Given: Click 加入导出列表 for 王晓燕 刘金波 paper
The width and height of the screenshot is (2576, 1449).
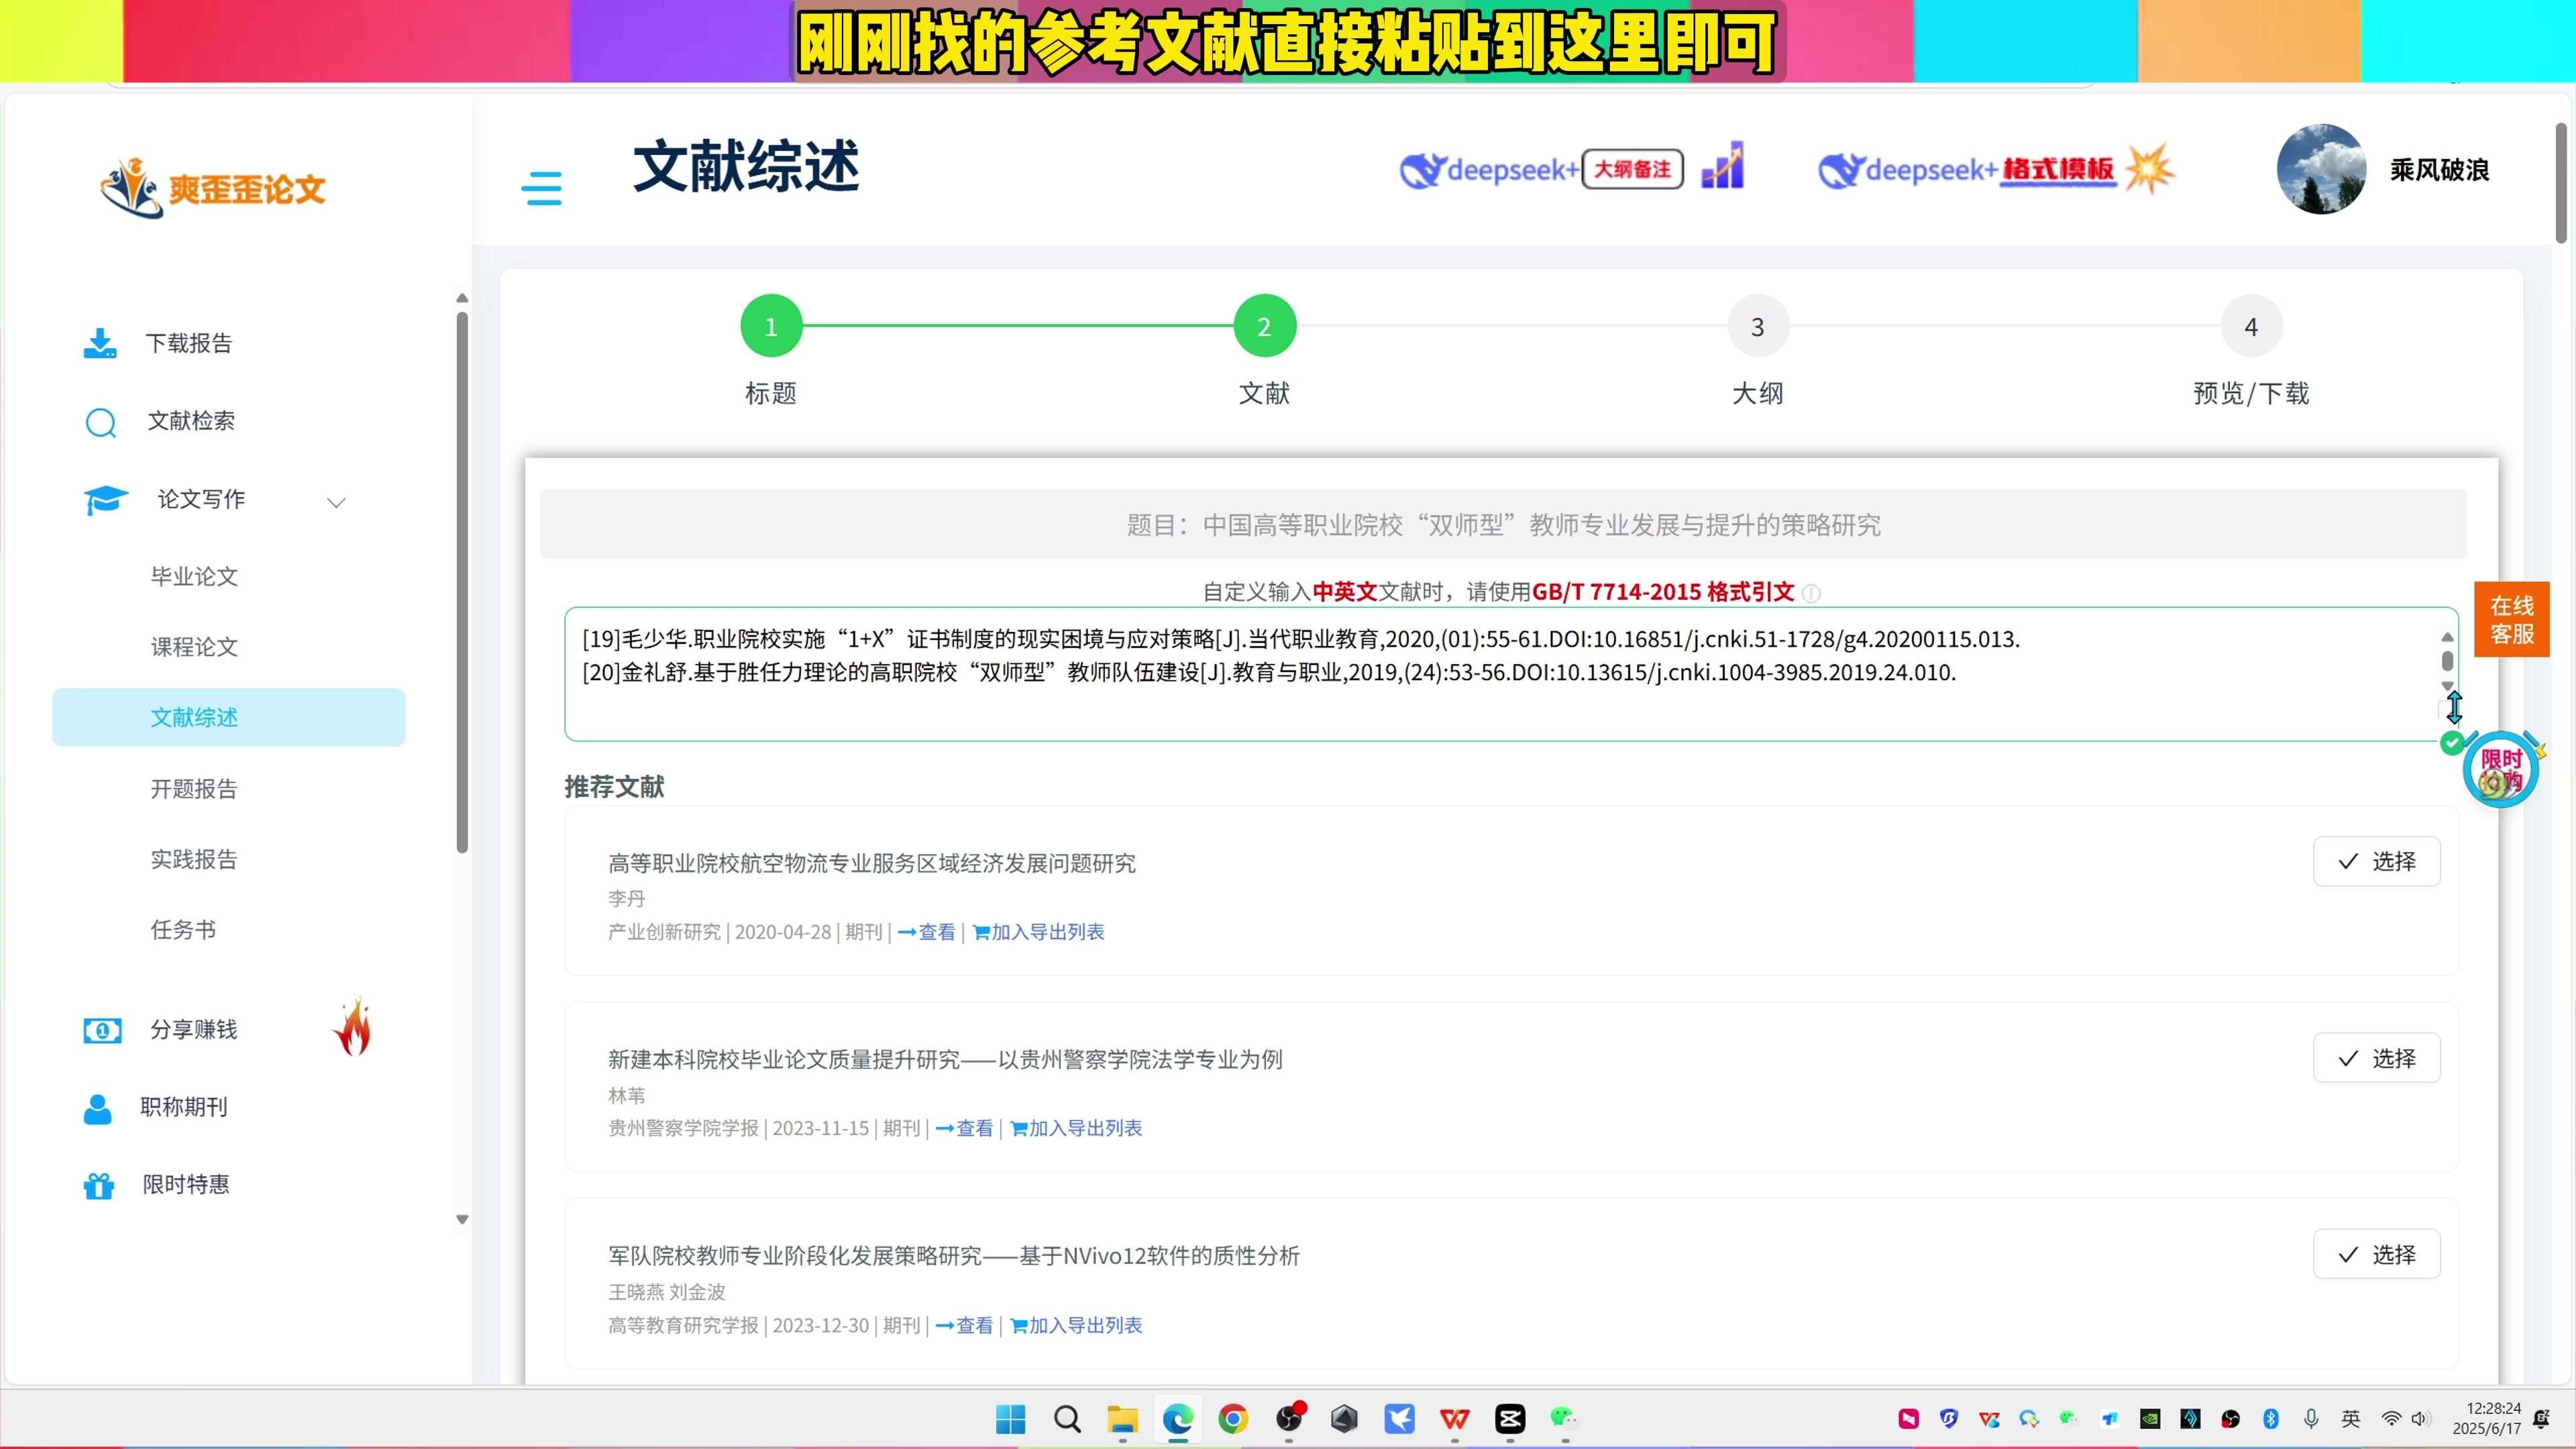Looking at the screenshot, I should point(1076,1325).
